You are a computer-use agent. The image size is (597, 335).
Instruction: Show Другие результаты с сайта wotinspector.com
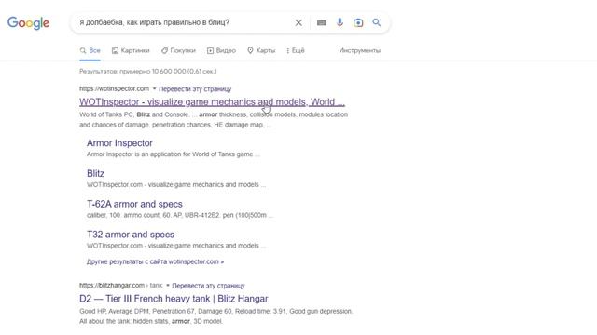click(x=155, y=261)
